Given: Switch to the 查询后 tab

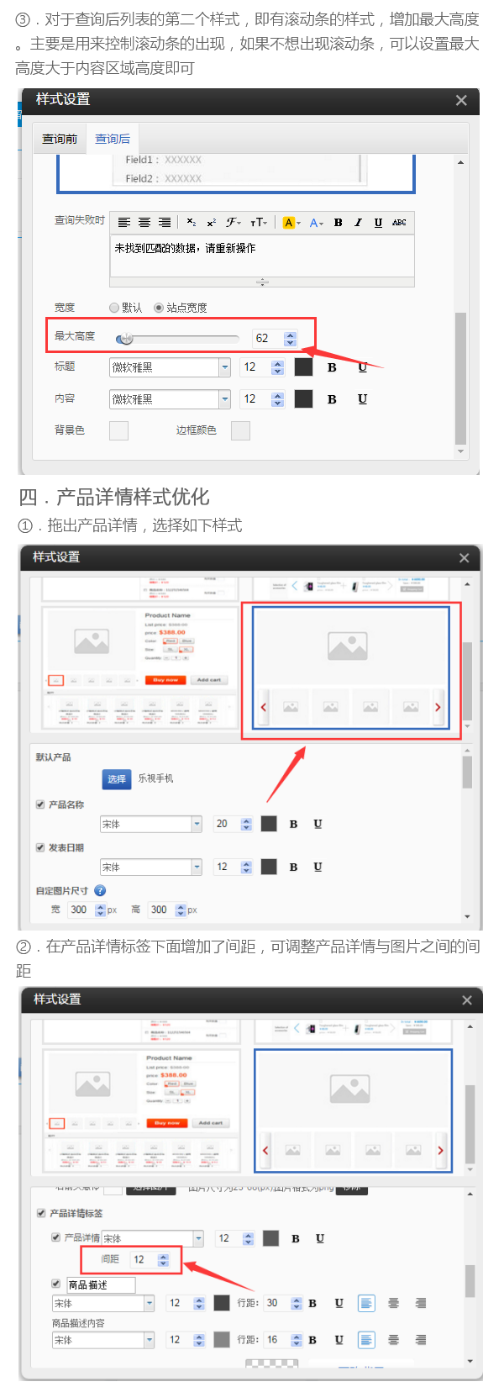Looking at the screenshot, I should pos(113,139).
